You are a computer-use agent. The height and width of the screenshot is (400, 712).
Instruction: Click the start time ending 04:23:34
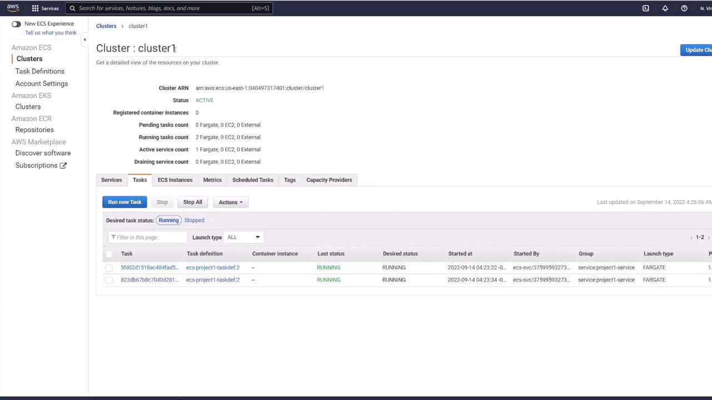pyautogui.click(x=477, y=280)
